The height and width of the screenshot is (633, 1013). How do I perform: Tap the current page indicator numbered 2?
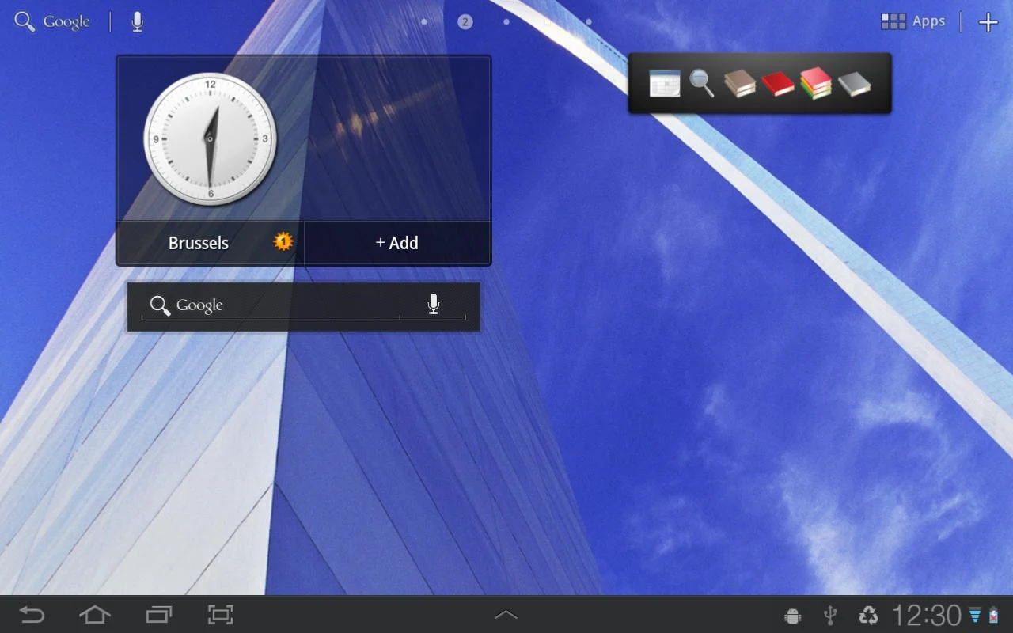[x=465, y=21]
